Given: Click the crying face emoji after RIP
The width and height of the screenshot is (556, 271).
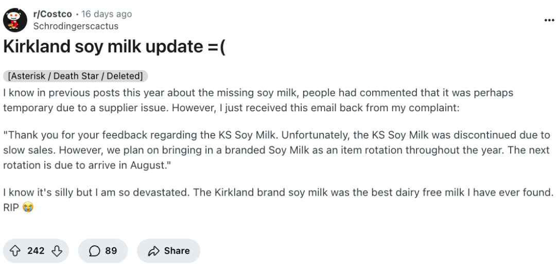Looking at the screenshot, I should click(x=28, y=208).
